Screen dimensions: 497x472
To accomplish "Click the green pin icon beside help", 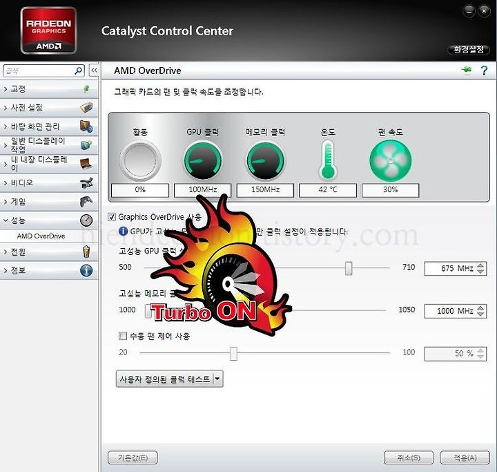I will click(x=467, y=70).
